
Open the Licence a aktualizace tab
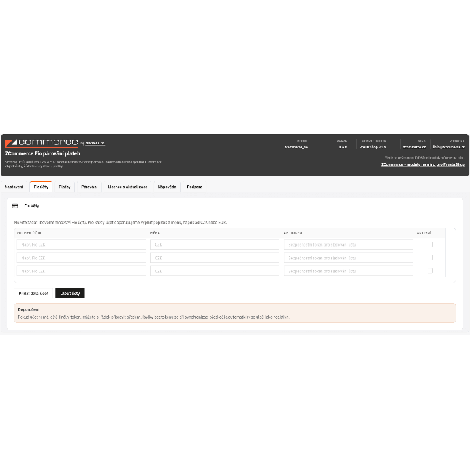coord(127,187)
